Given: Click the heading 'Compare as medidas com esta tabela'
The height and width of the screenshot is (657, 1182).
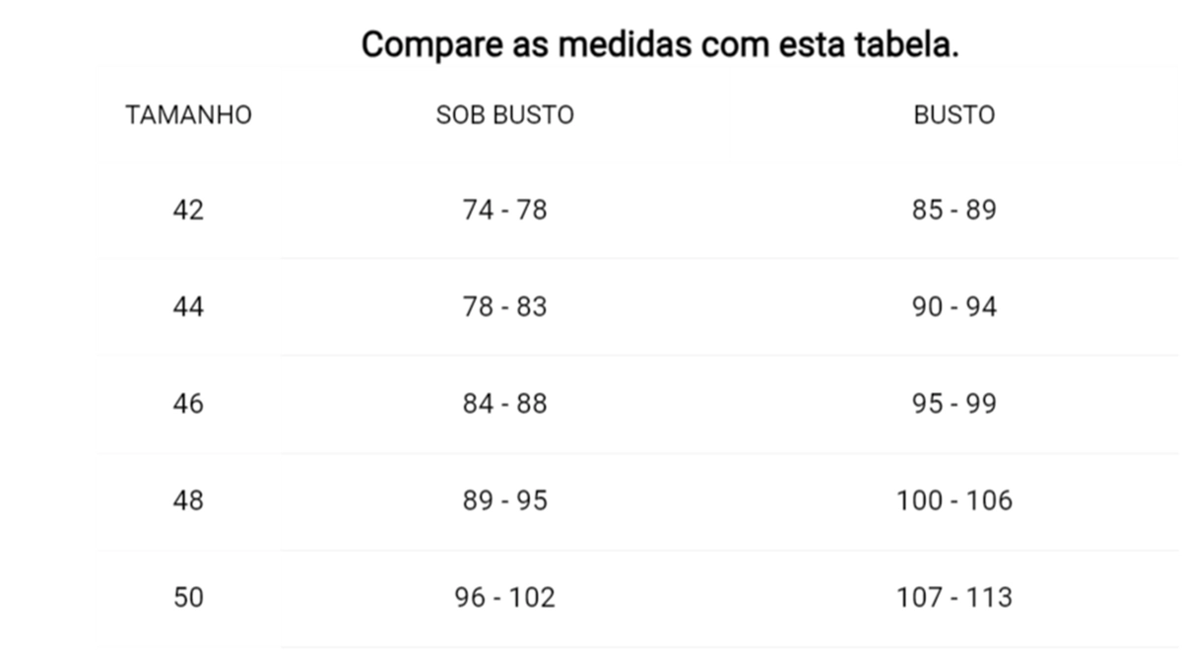Looking at the screenshot, I should tap(659, 45).
